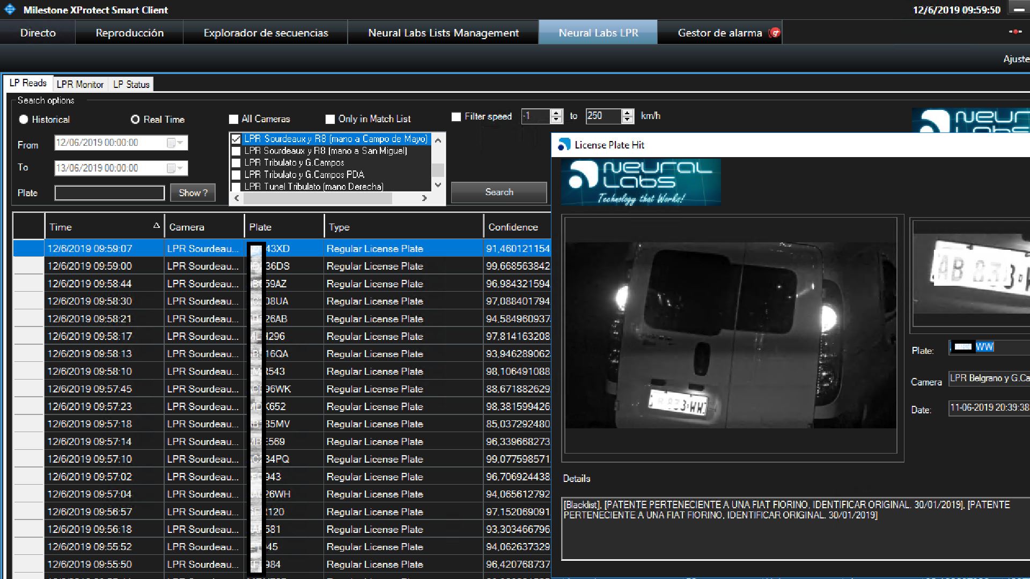
Task: Click the Search button
Action: point(499,191)
